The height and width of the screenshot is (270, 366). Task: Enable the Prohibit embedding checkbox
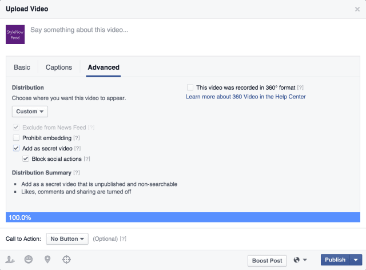pyautogui.click(x=17, y=138)
